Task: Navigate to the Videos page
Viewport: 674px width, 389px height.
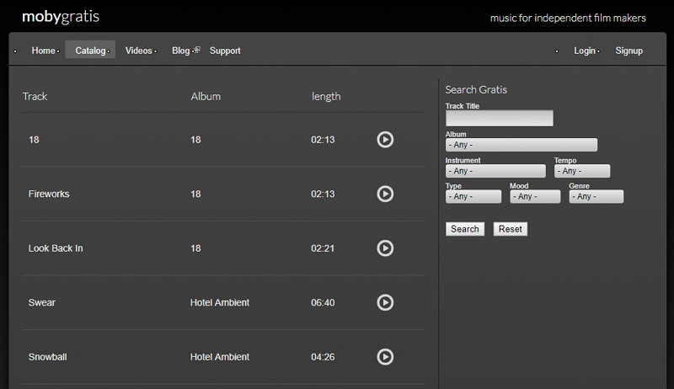Action: pyautogui.click(x=138, y=51)
